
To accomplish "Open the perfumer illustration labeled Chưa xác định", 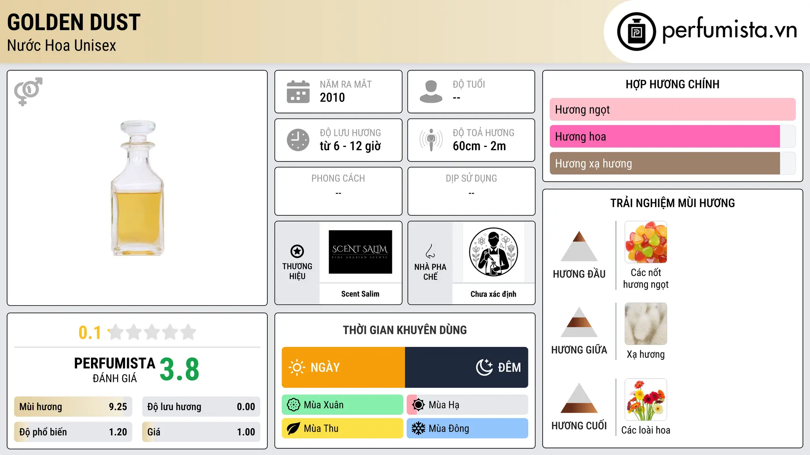I will tap(493, 252).
